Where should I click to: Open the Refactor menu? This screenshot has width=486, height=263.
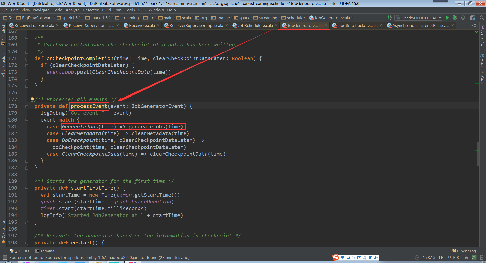pyautogui.click(x=91, y=10)
